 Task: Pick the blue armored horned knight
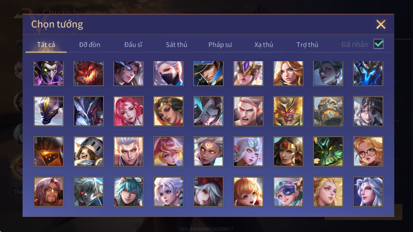pyautogui.click(x=368, y=73)
